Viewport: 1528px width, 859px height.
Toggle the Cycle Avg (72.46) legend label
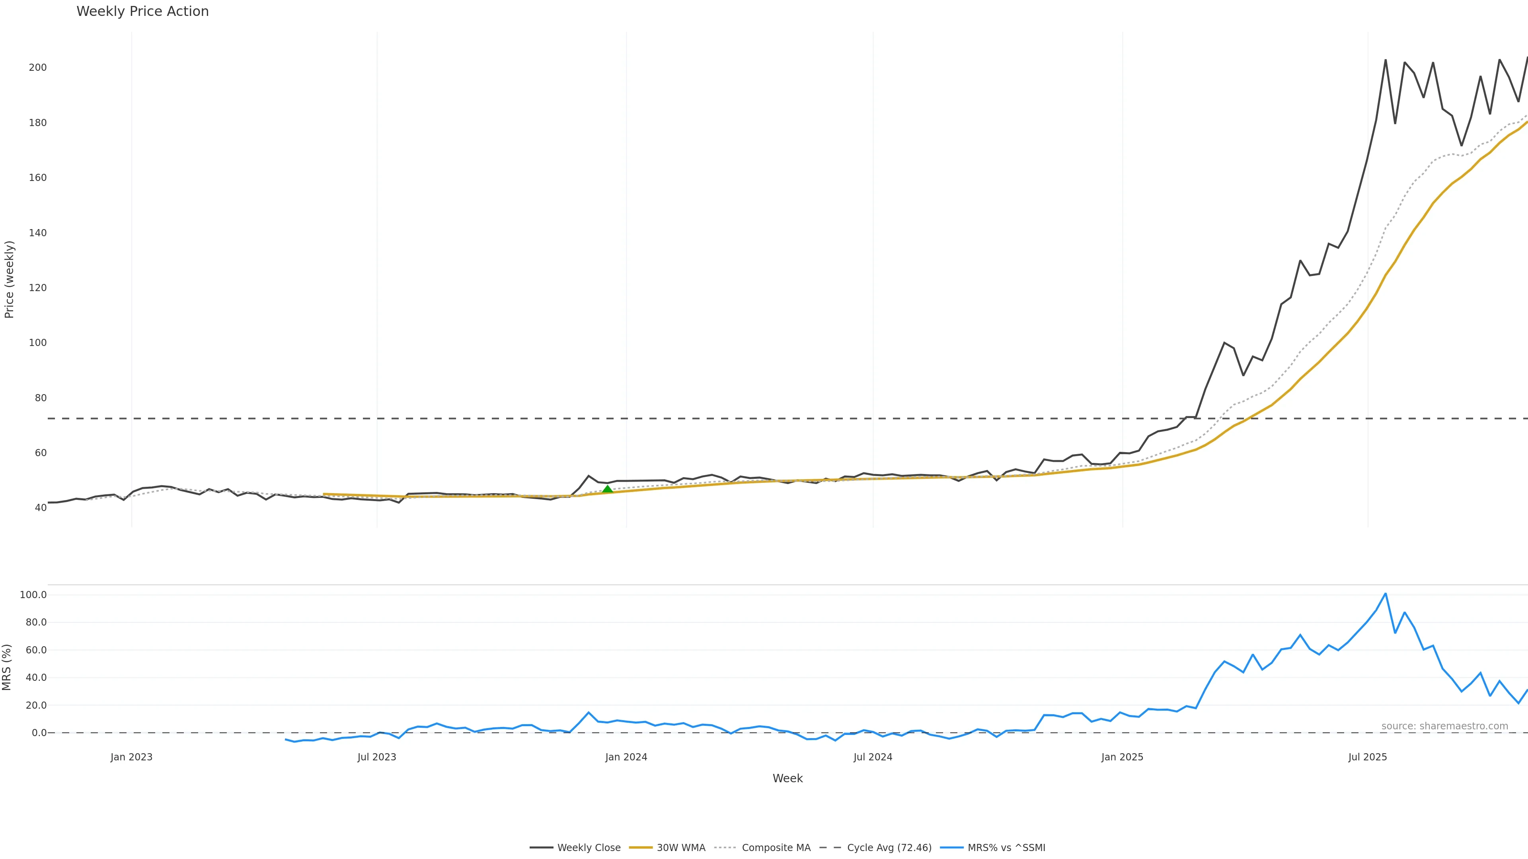pyautogui.click(x=889, y=848)
